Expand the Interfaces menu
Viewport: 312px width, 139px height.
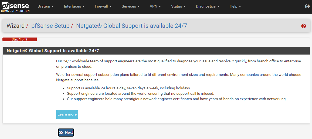click(x=74, y=6)
